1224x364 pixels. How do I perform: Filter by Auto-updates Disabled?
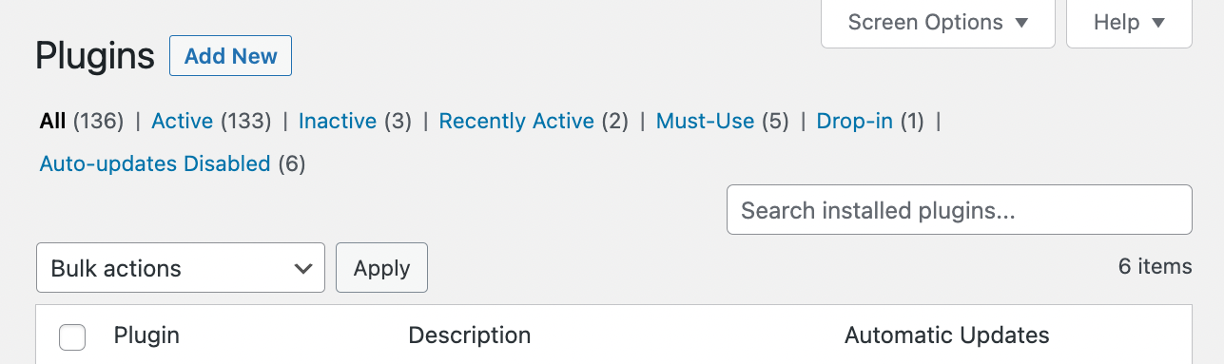(x=155, y=163)
